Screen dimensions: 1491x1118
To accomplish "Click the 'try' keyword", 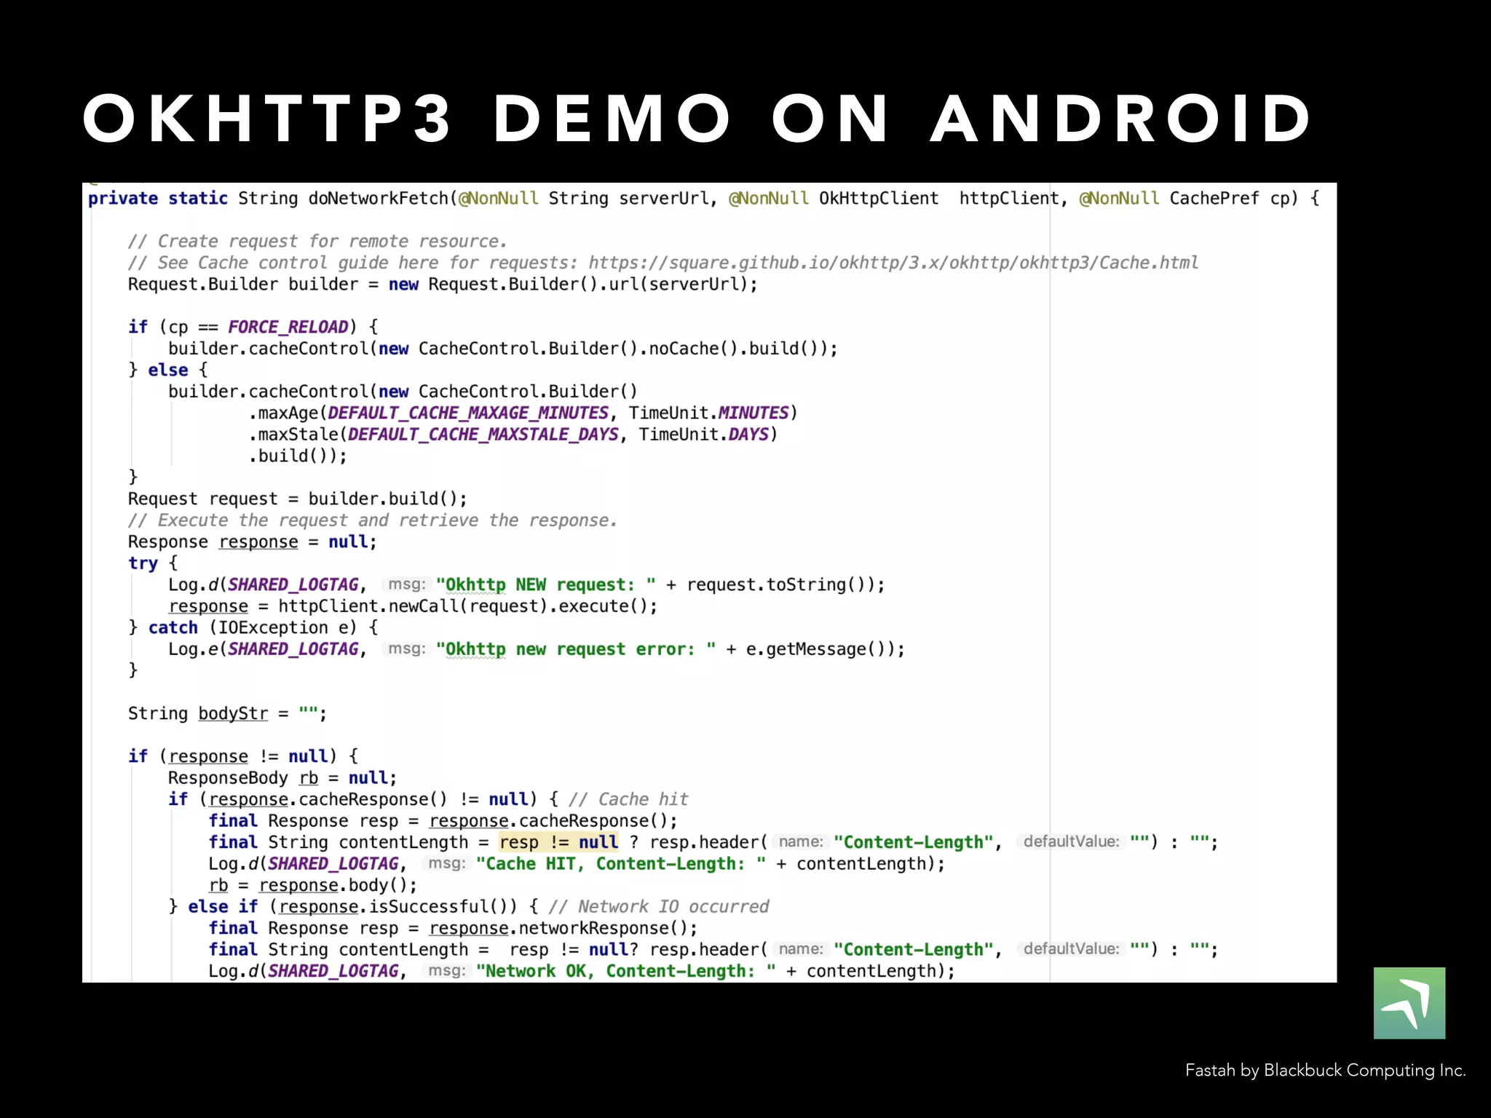I will [143, 563].
